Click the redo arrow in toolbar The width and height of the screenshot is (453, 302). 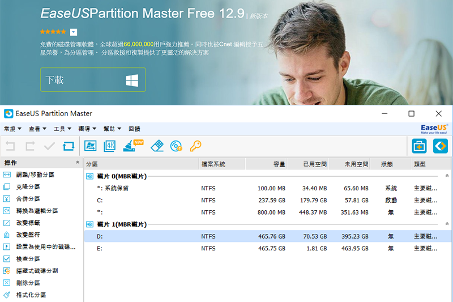[x=30, y=146]
